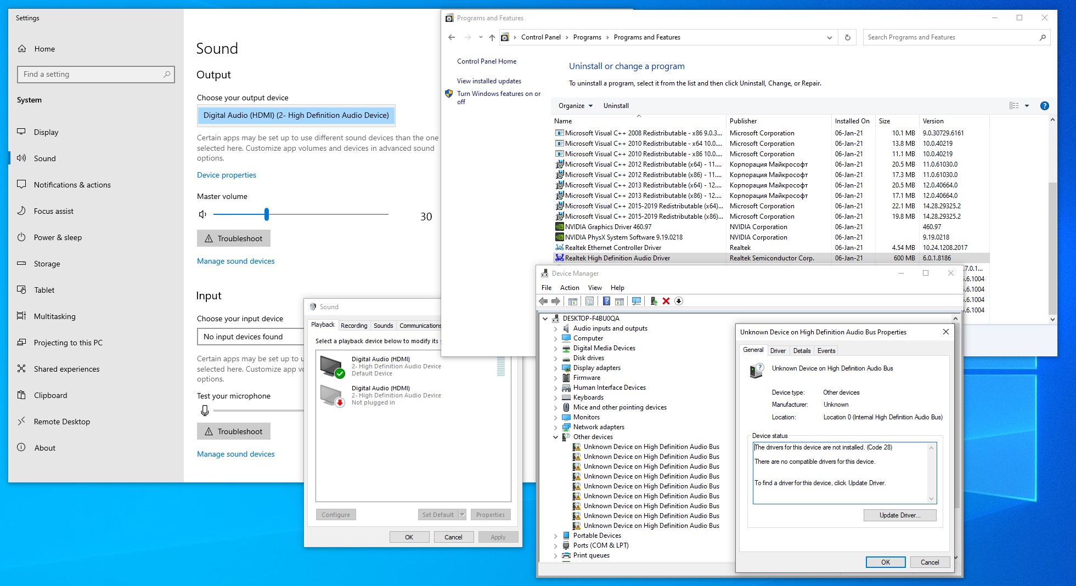Screen dimensions: 1076x586
Task: Refresh the Programs and Features address bar
Action: coord(847,37)
